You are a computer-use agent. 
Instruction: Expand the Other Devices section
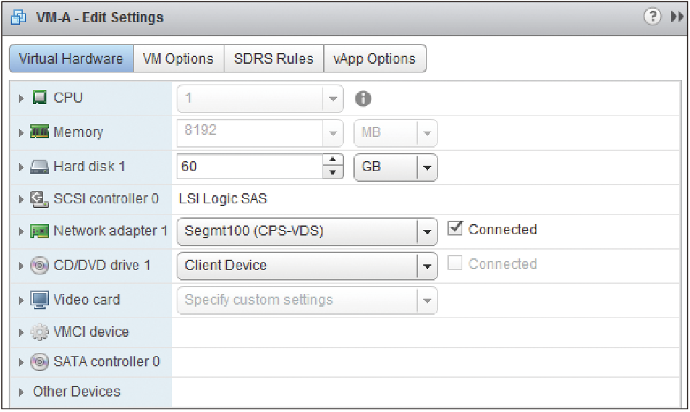(x=21, y=393)
